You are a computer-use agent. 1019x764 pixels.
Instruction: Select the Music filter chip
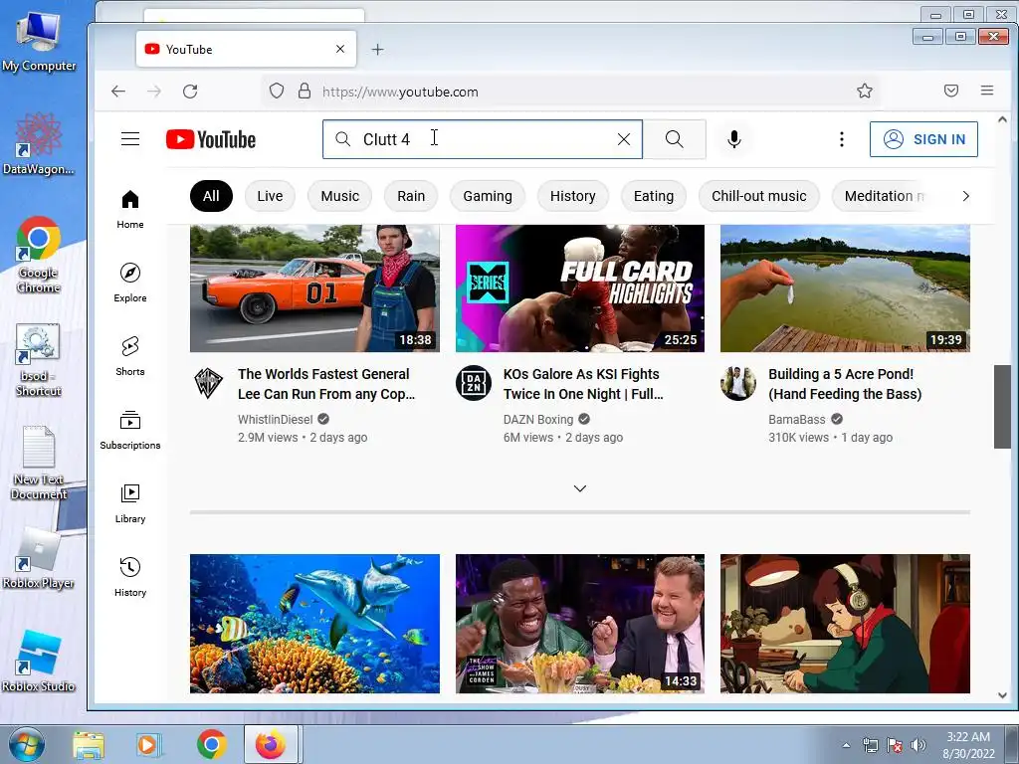[x=340, y=196]
